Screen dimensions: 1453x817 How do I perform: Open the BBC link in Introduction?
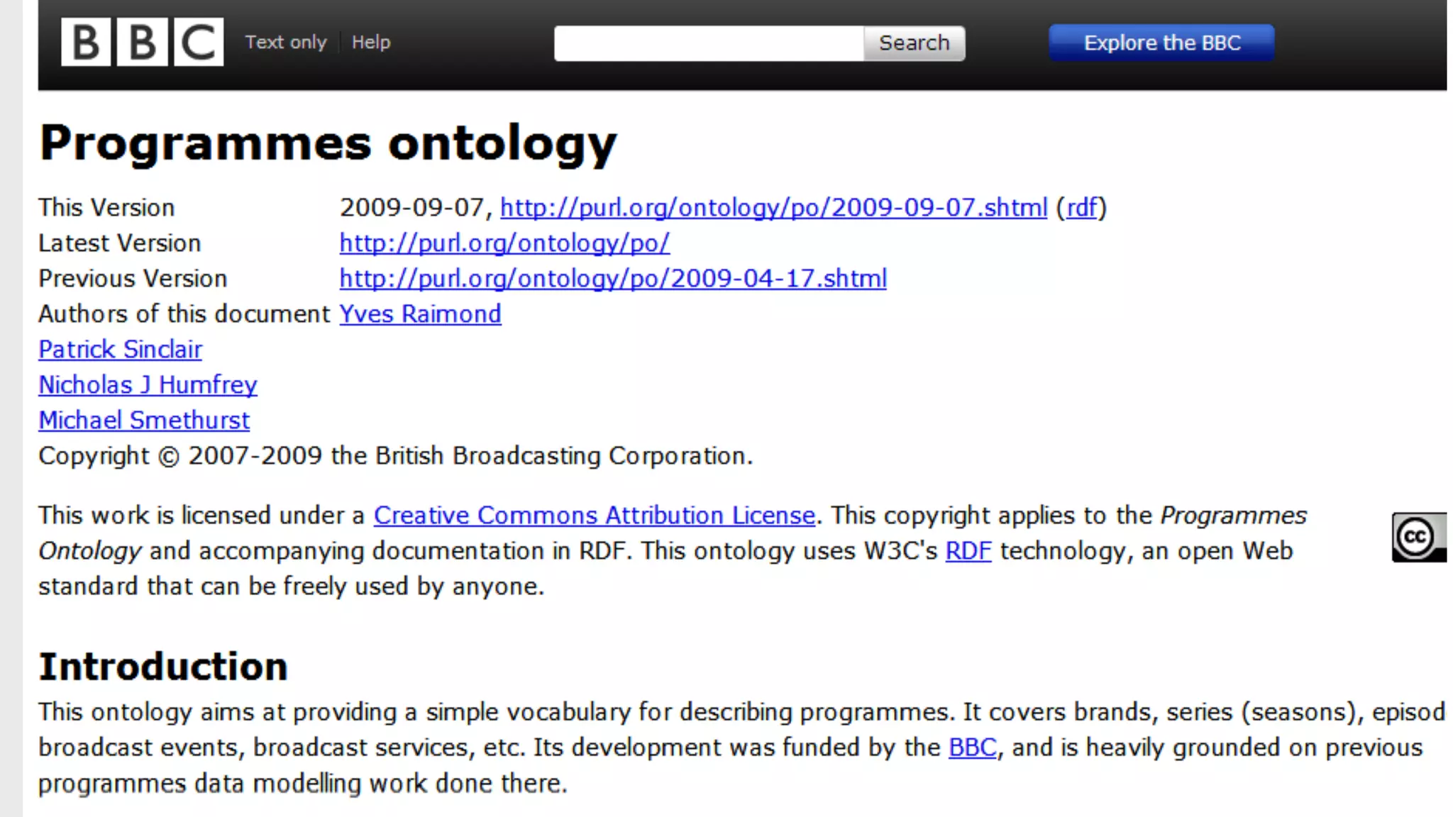[972, 747]
